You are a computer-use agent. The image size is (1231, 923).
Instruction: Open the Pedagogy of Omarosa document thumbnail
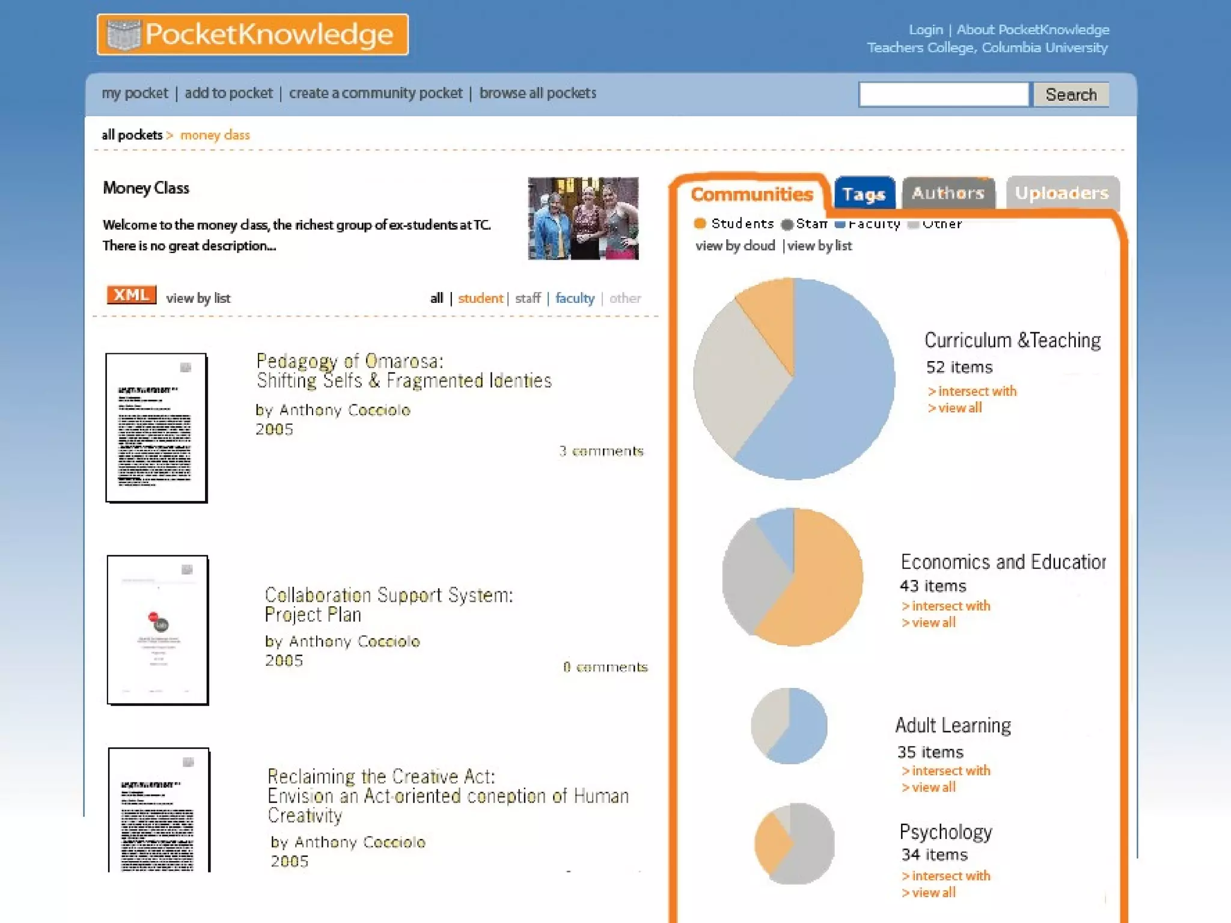click(x=156, y=428)
